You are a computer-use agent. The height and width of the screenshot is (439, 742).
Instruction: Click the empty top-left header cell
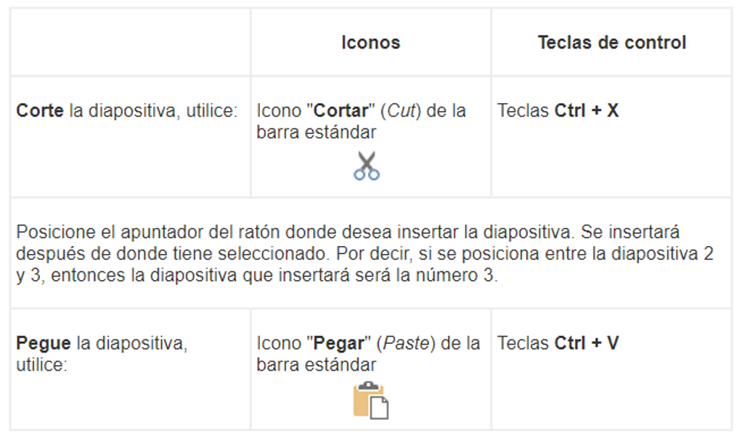coord(131,42)
